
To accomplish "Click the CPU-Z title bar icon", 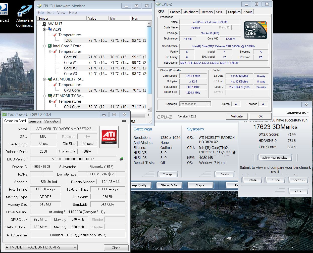I will tap(158, 4).
